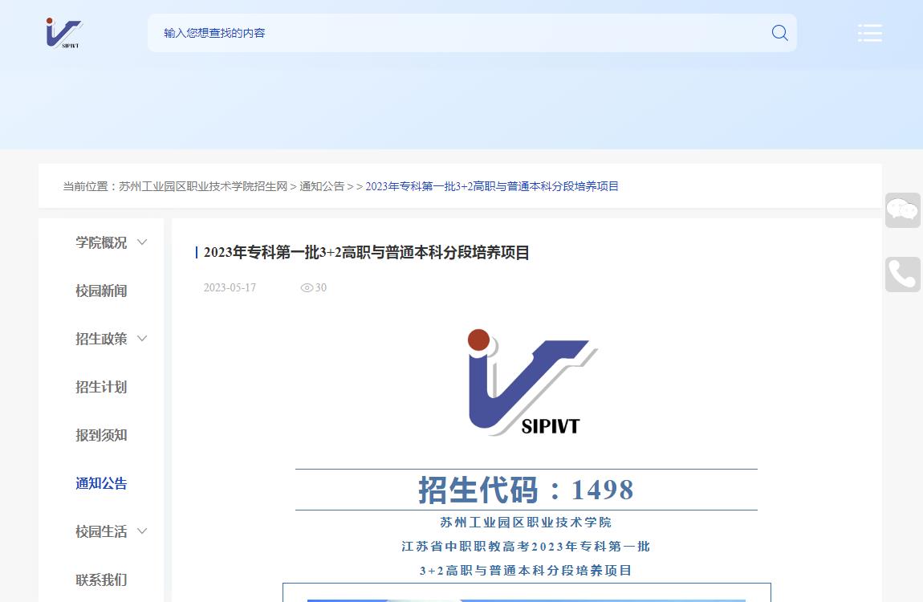Focus the search input field
Viewport: 923px width, 602px height.
point(472,33)
